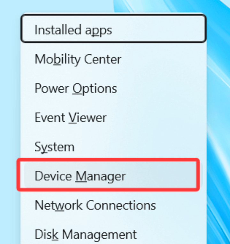Open Disk Management

(x=85, y=234)
